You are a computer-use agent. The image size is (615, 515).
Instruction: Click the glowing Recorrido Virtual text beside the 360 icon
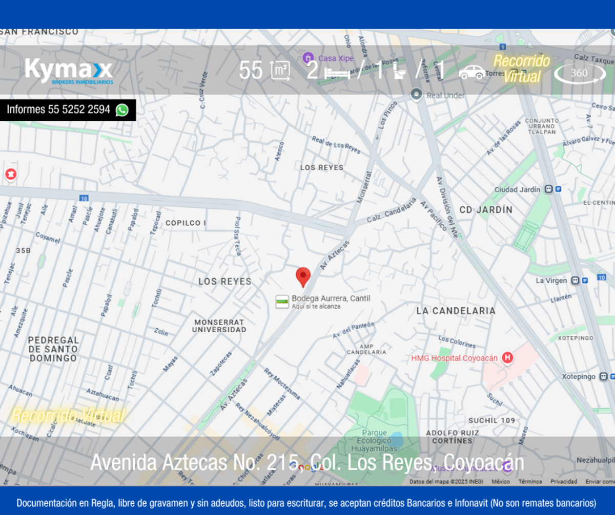point(522,69)
